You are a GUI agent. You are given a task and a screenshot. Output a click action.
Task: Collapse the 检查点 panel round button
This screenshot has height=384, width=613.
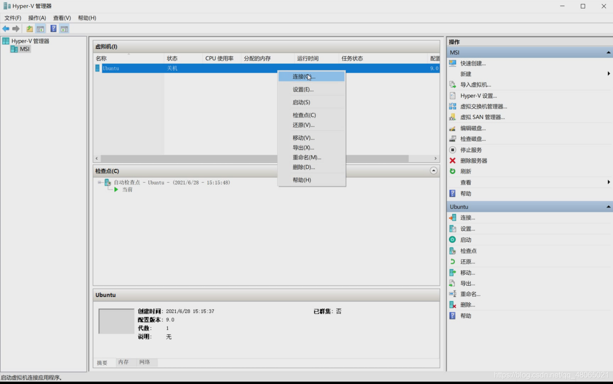(x=434, y=171)
